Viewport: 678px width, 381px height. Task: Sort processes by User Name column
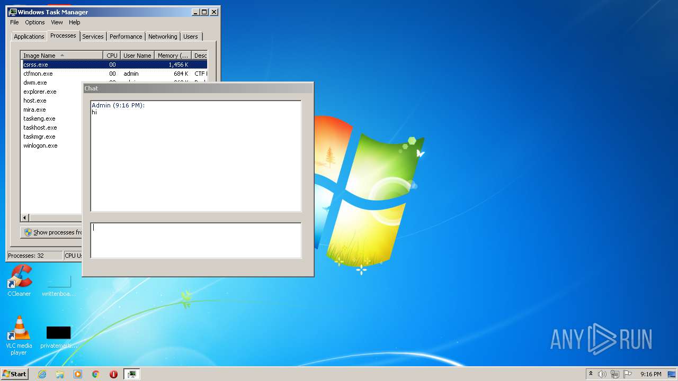pos(137,55)
